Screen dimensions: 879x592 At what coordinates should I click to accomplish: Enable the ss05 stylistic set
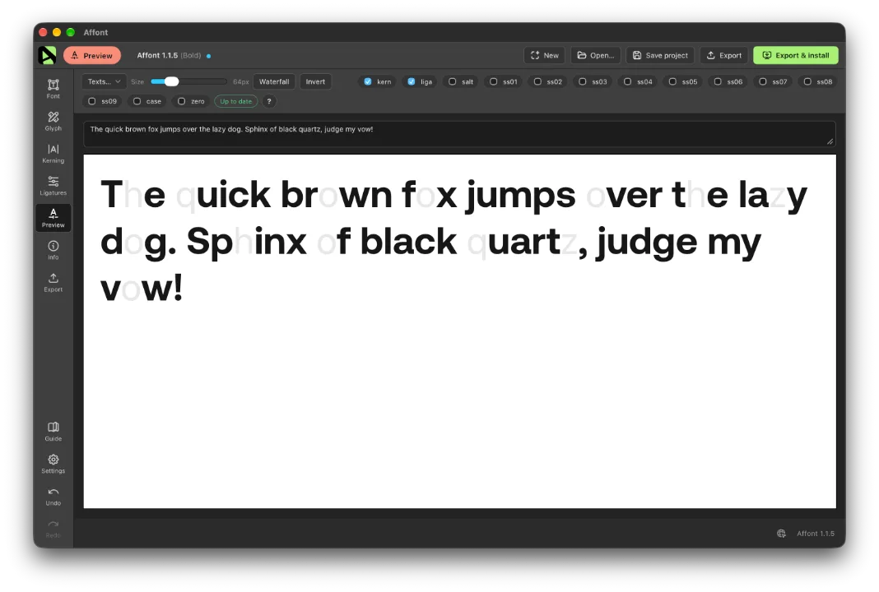(x=672, y=81)
